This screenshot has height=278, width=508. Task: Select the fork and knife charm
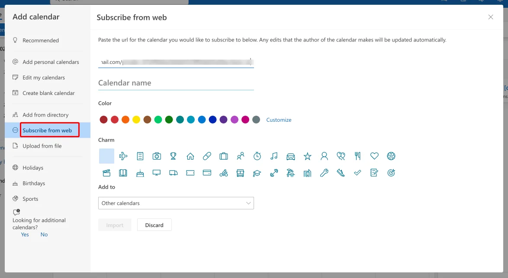click(x=358, y=156)
